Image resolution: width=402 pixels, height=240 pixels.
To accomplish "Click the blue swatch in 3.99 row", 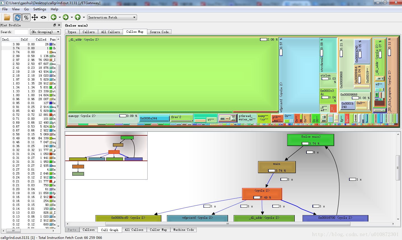I will coord(51,44).
